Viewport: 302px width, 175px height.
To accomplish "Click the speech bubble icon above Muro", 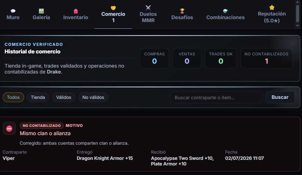I will 13,11.
